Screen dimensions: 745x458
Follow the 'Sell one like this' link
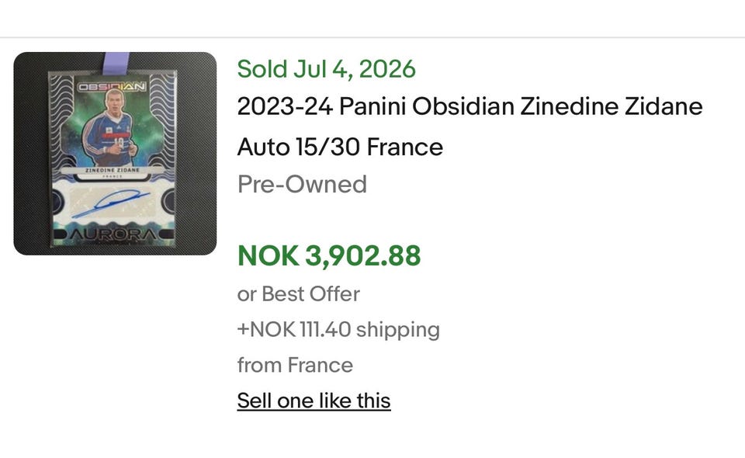[314, 401]
